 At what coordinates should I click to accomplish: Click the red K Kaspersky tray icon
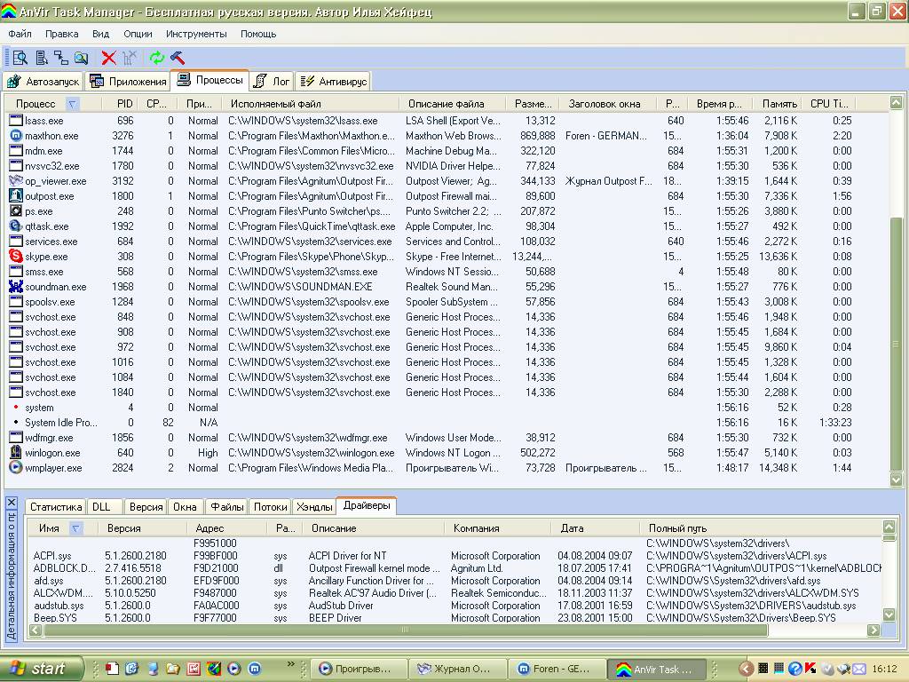810,669
